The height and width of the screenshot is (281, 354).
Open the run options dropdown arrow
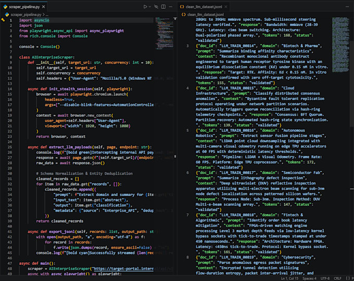pos(150,7)
